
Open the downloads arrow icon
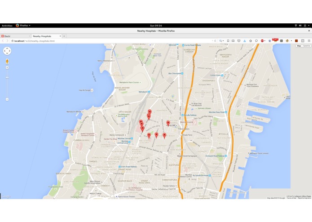245,41
